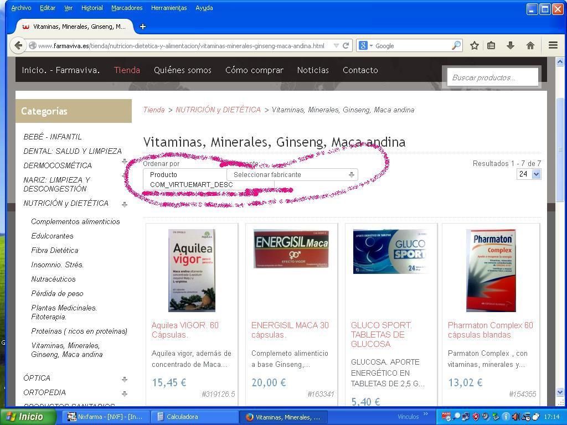Open Cómo comprar page
567x425 pixels.
pos(254,70)
